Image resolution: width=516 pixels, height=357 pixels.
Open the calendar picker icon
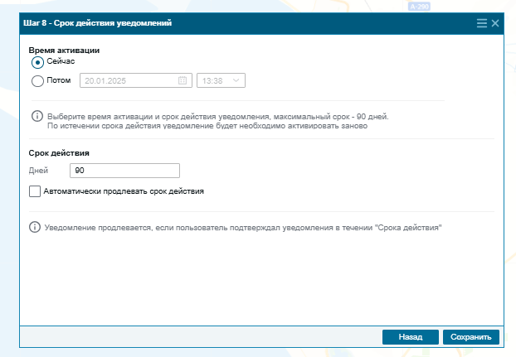(x=183, y=80)
